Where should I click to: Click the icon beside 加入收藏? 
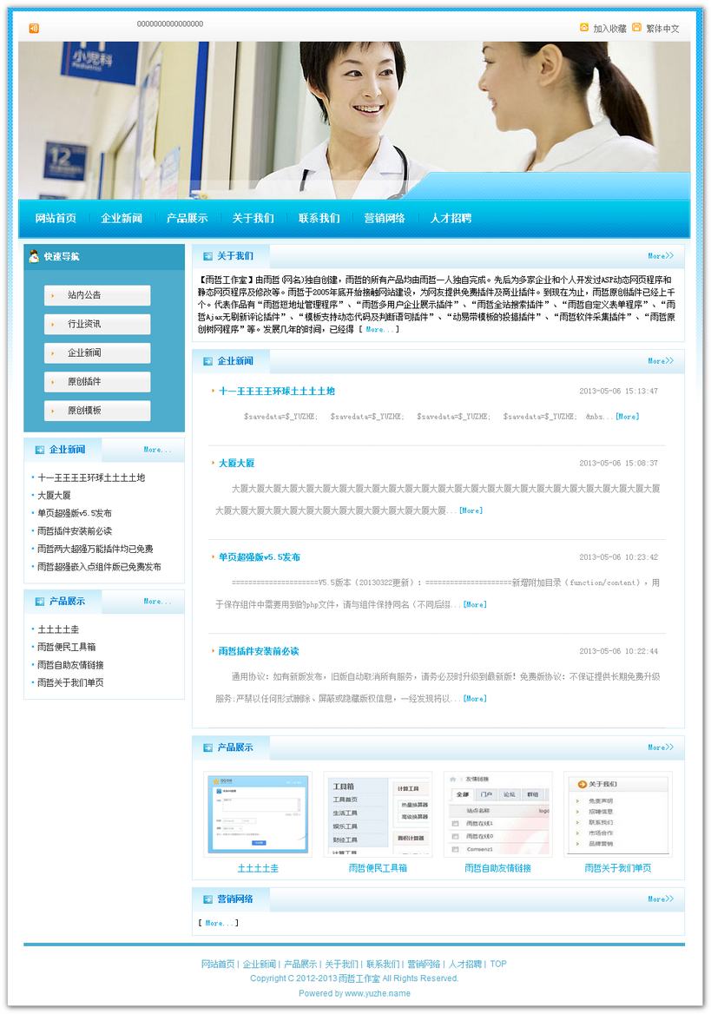click(x=584, y=27)
